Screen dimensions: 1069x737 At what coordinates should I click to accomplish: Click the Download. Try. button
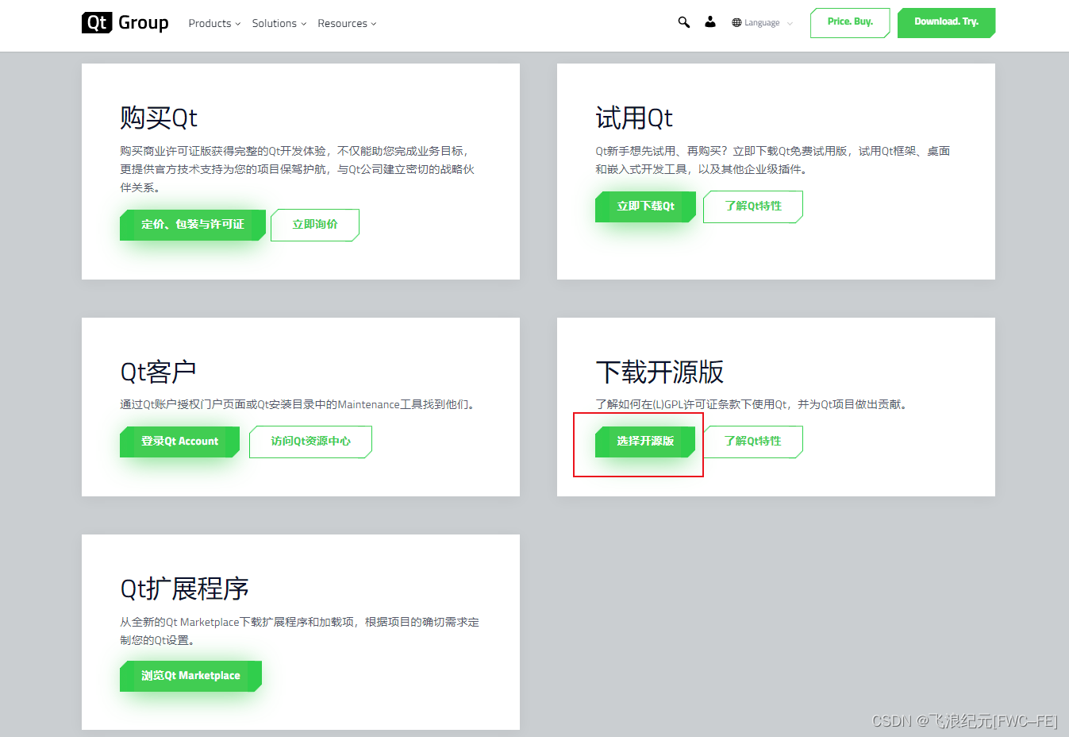946,22
